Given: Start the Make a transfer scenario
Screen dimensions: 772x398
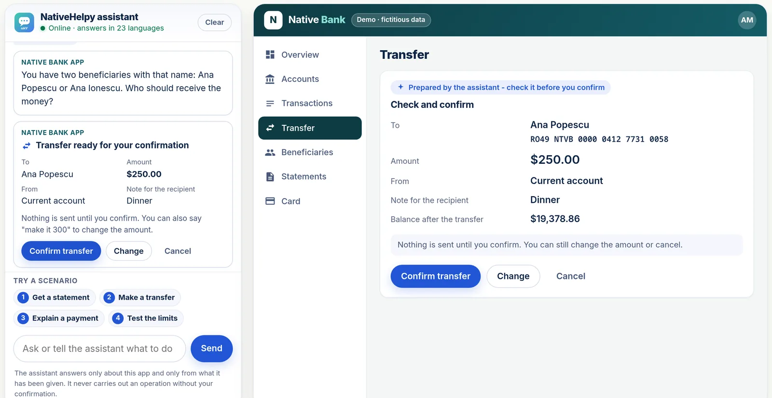Looking at the screenshot, I should coord(140,297).
